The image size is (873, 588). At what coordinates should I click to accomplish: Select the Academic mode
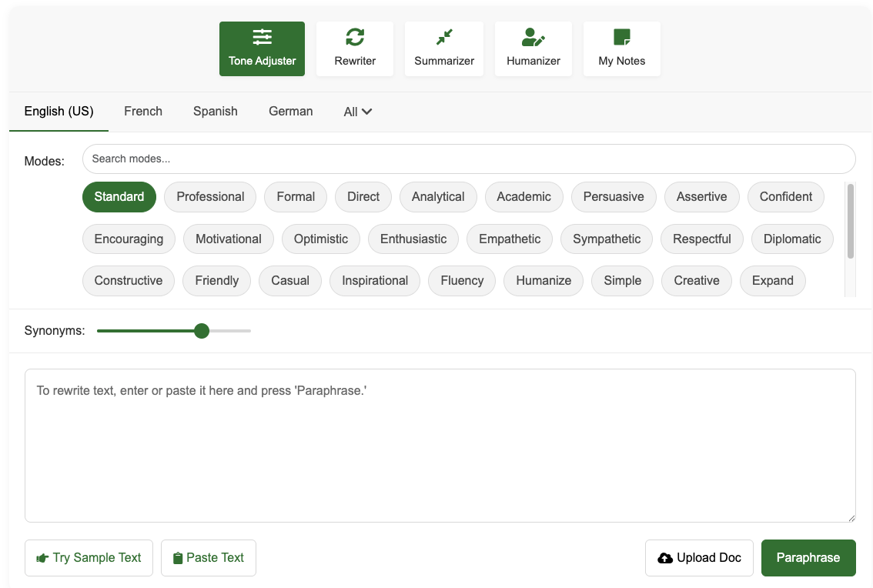(x=524, y=196)
